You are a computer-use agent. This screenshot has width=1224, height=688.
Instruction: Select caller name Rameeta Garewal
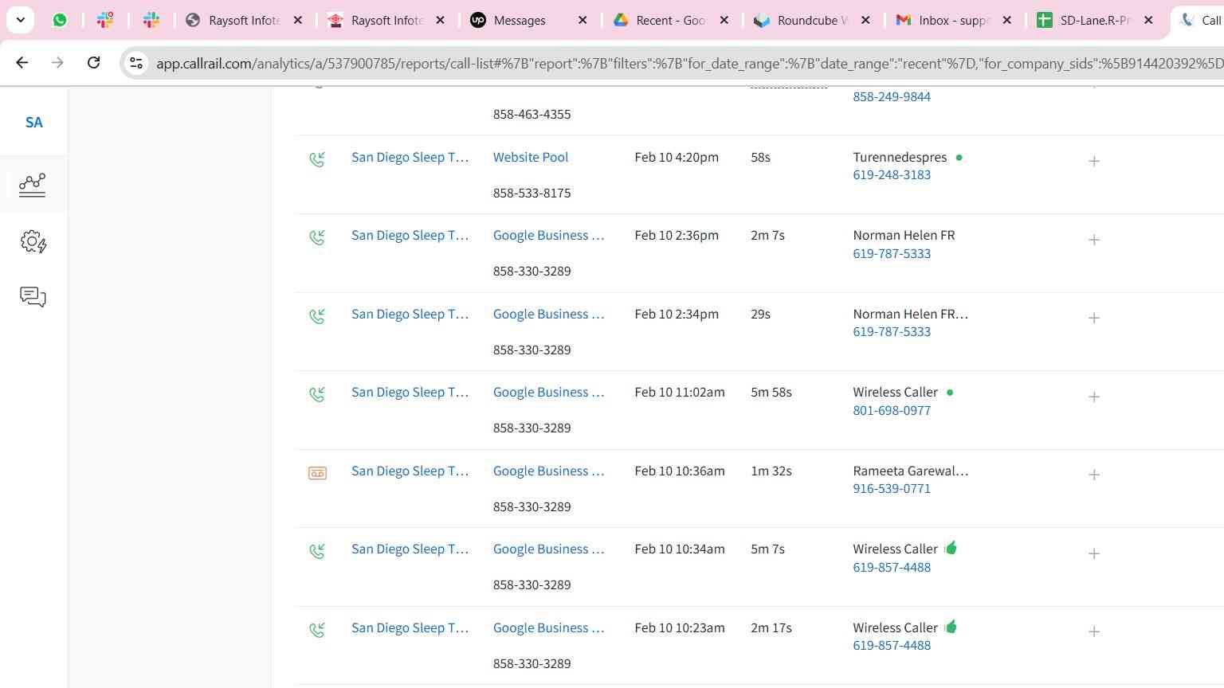(910, 471)
